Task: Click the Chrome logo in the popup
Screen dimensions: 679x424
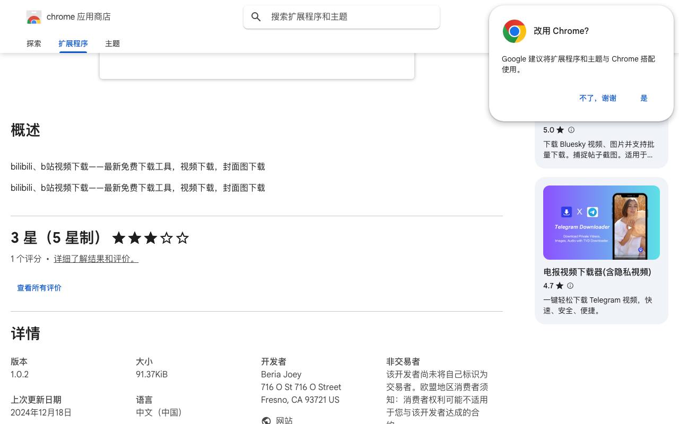Action: [514, 31]
